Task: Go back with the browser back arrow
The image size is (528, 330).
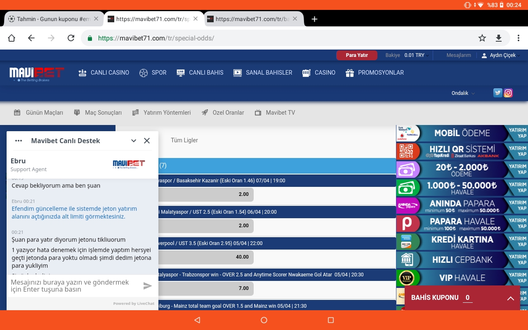Action: point(31,38)
